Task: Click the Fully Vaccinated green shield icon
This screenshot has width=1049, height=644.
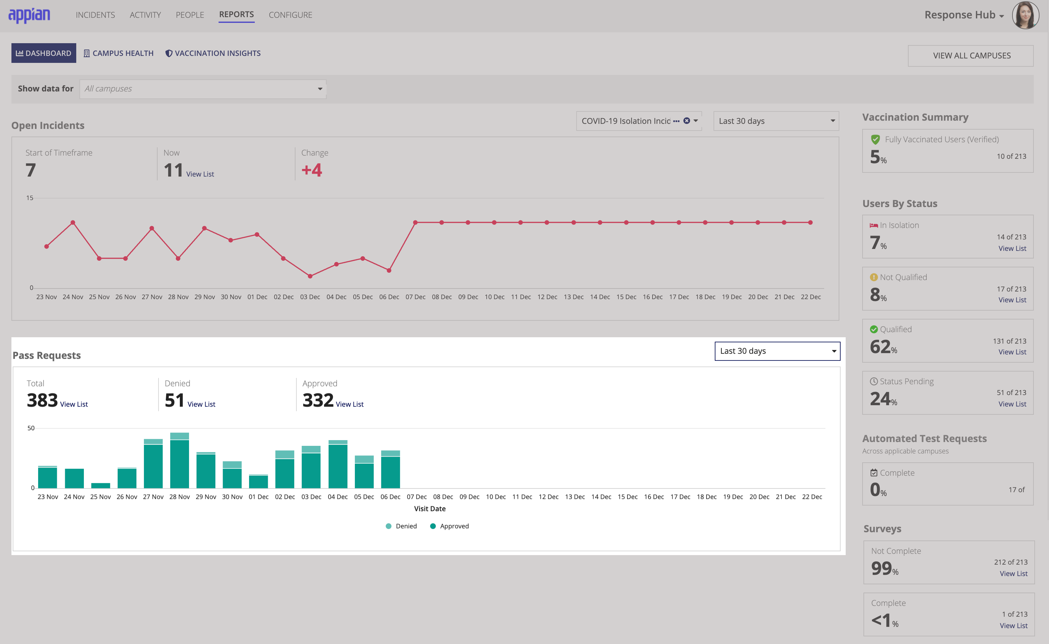Action: coord(876,139)
